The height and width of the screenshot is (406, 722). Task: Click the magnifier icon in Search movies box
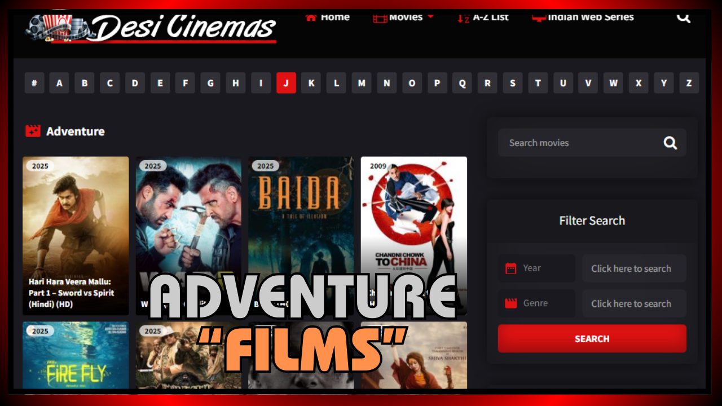[670, 143]
